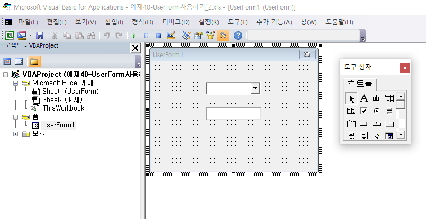
Task: Click the Reset stop icon
Action: [158, 35]
